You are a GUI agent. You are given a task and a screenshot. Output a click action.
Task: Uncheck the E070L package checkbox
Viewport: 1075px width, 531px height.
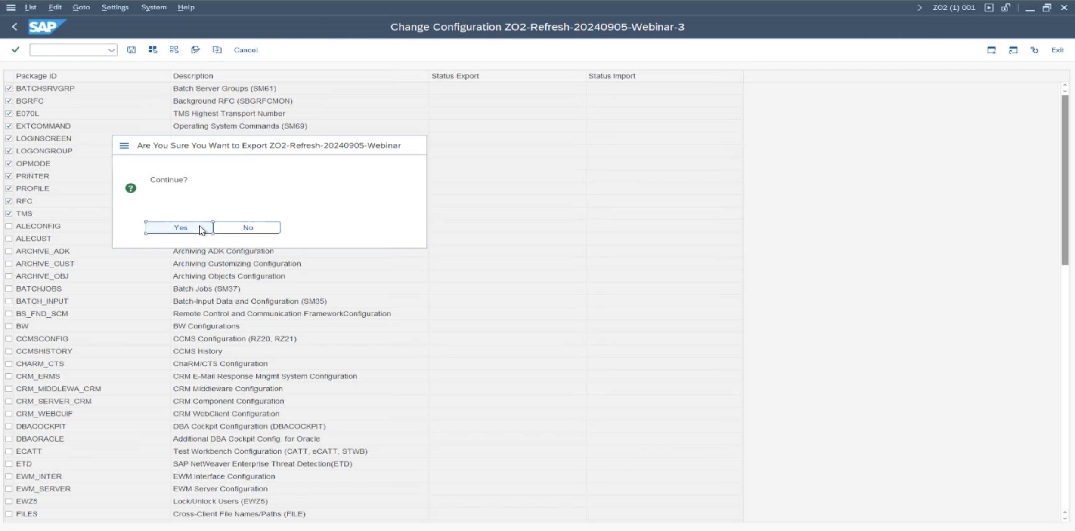(x=9, y=113)
